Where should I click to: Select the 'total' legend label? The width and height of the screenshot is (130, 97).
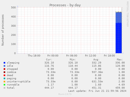coord(11,88)
